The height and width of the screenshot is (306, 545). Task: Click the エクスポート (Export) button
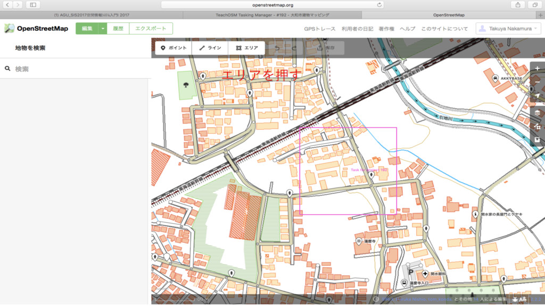pyautogui.click(x=151, y=29)
